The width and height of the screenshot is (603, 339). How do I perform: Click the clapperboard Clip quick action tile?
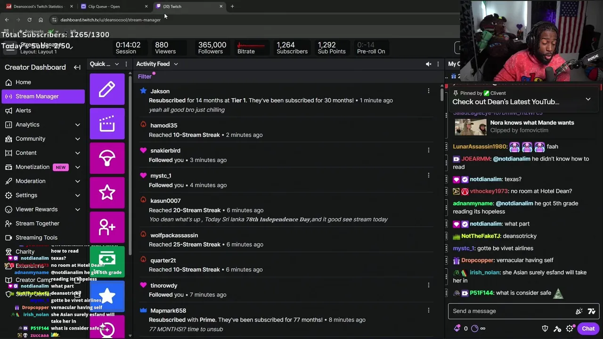pyautogui.click(x=107, y=123)
